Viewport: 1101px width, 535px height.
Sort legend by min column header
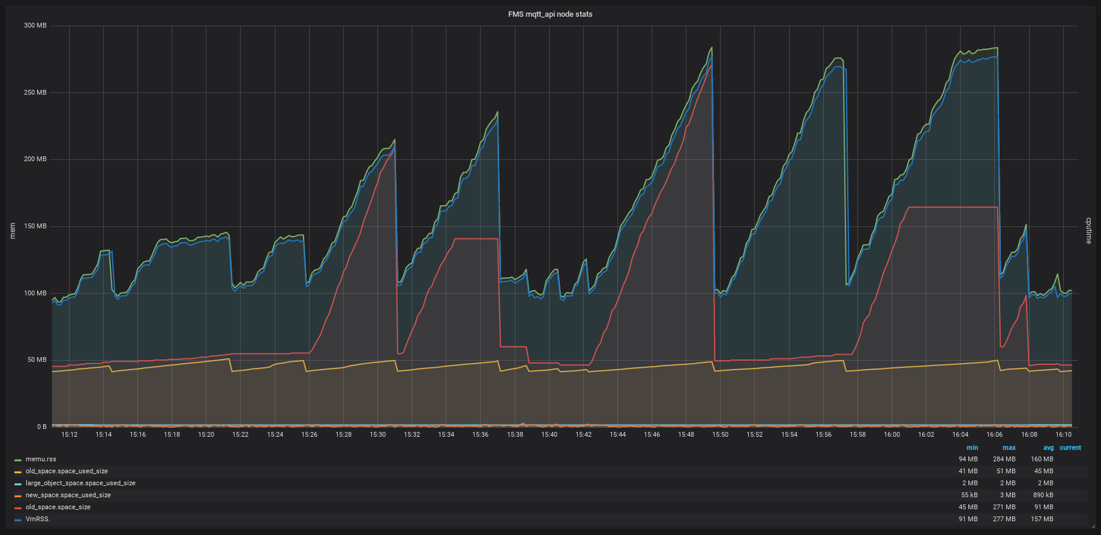click(972, 448)
